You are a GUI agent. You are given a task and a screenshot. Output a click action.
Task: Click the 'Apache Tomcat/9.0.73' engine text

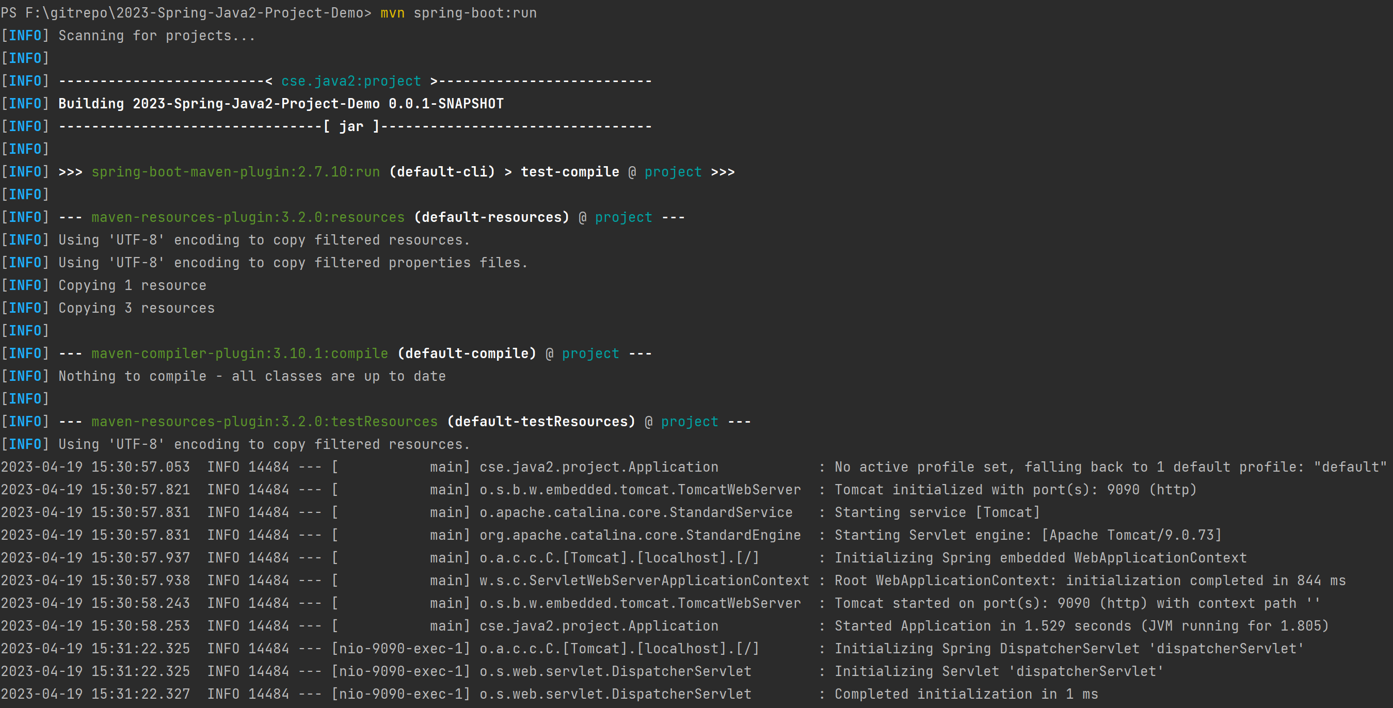coord(1131,536)
